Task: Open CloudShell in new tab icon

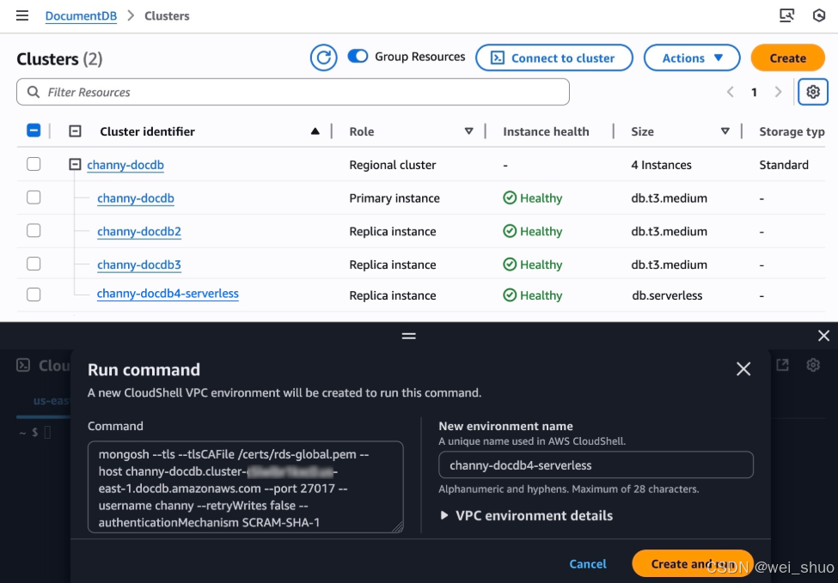Action: click(782, 365)
